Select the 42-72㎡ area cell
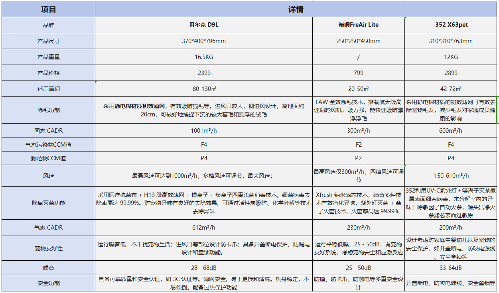The image size is (499, 293). (451, 89)
